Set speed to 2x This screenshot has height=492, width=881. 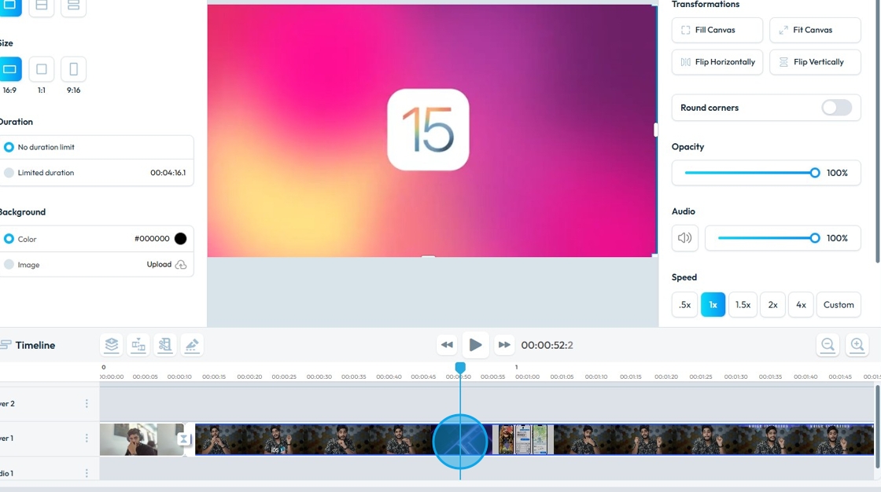773,305
